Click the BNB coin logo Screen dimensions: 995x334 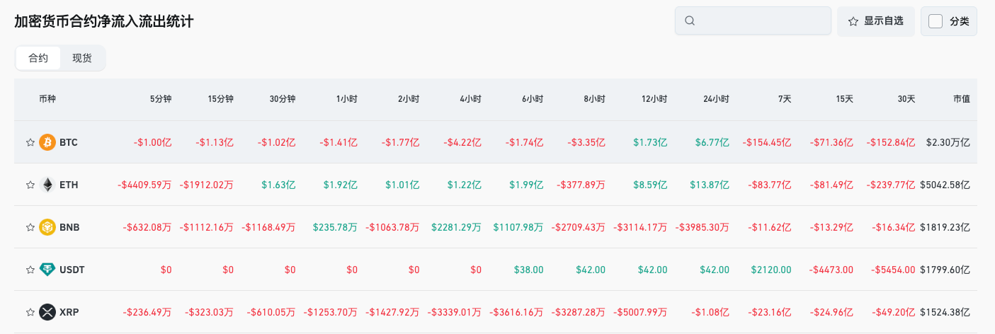click(47, 227)
